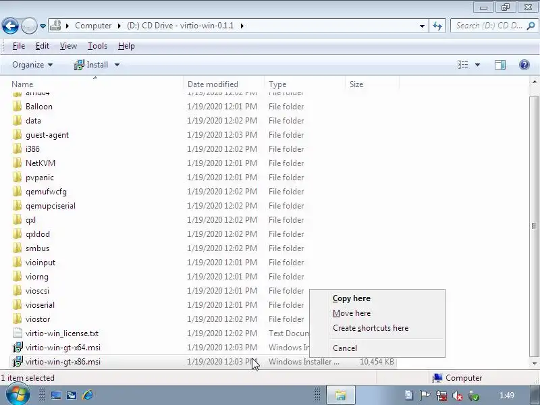This screenshot has width=540, height=405.
Task: Open the address bar previous locations dropdown
Action: click(422, 26)
